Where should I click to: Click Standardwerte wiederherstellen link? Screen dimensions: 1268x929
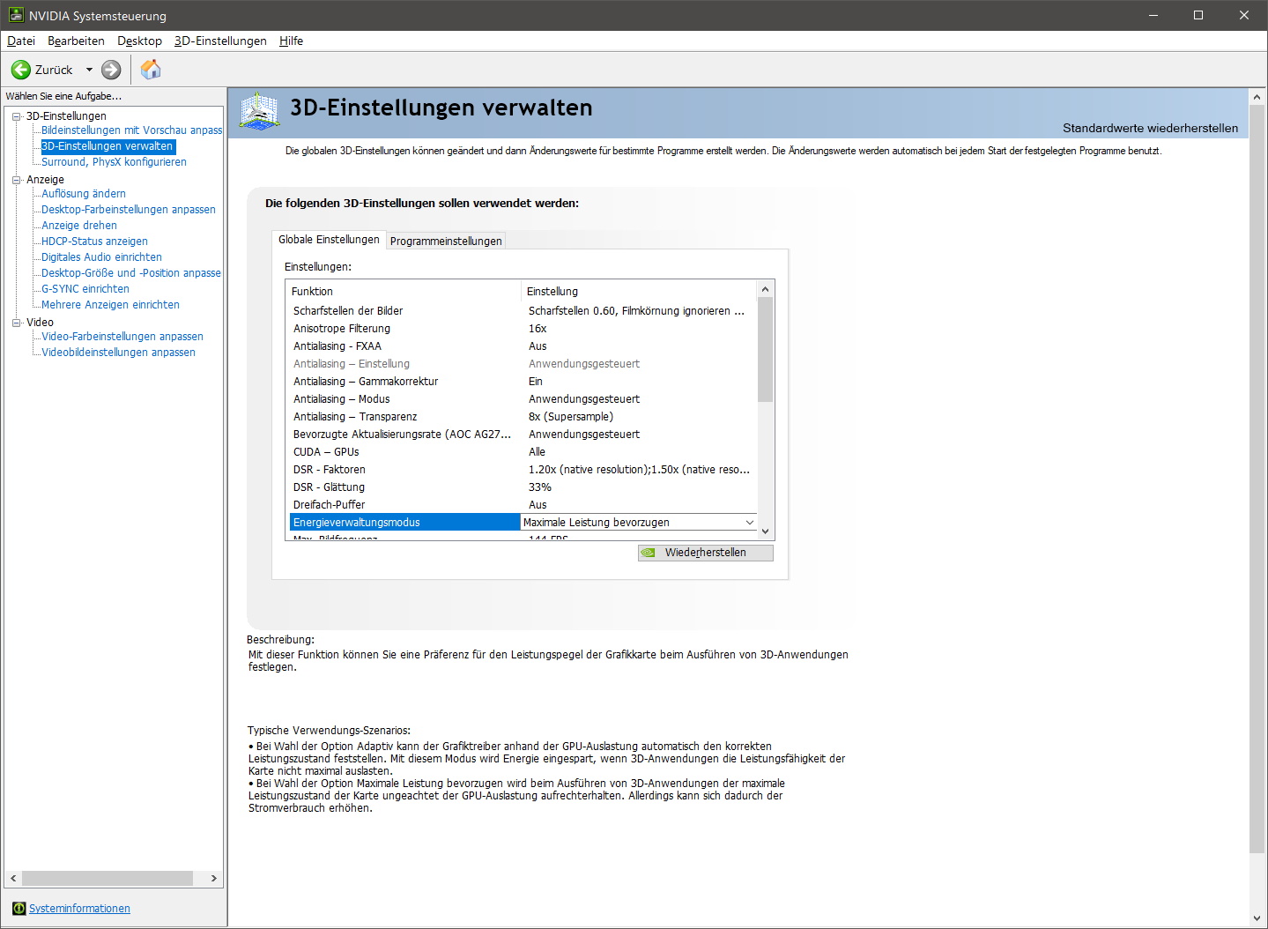[1150, 129]
